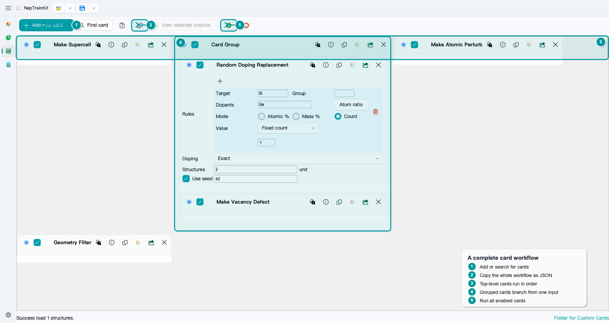Open settings gear in sidebar

[x=8, y=315]
